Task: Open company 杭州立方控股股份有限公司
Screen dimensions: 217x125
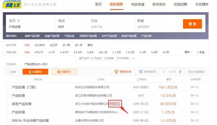Action: tap(92, 87)
